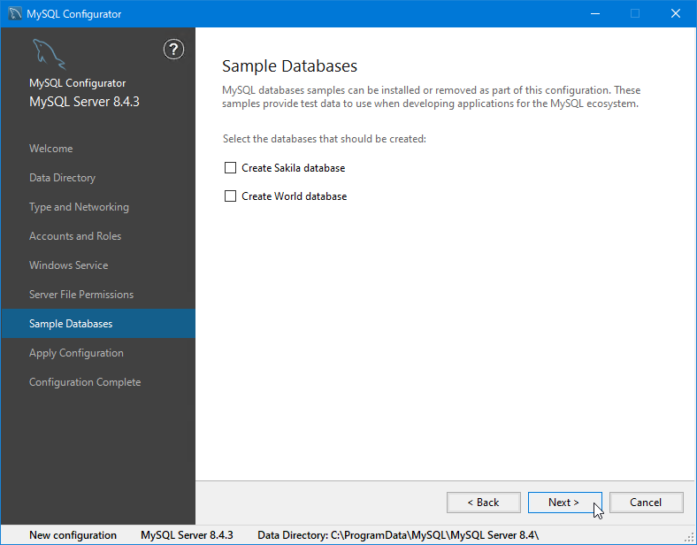Close the MySQL Configurator window
The width and height of the screenshot is (697, 545).
pyautogui.click(x=676, y=14)
